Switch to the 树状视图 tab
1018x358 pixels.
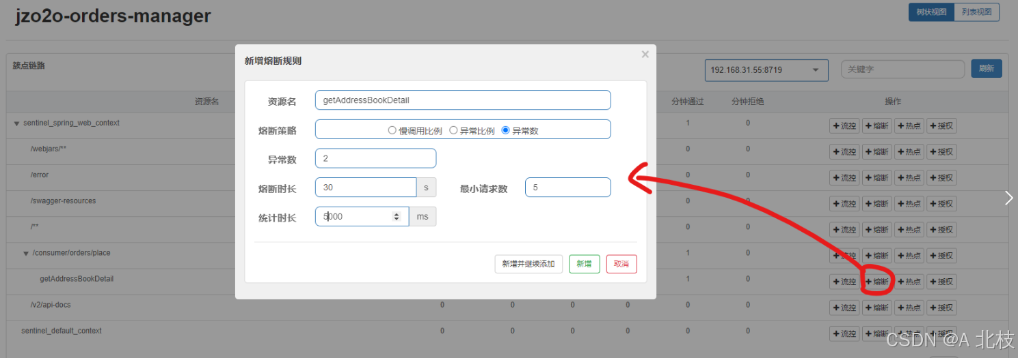(931, 12)
